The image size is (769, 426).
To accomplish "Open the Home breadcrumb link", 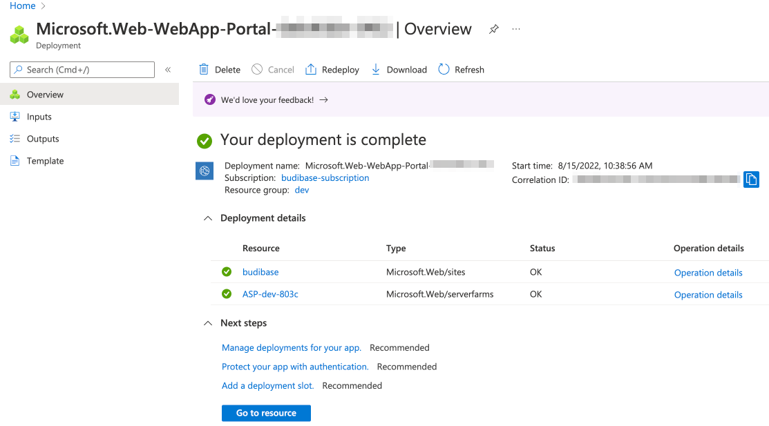I will pyautogui.click(x=23, y=6).
